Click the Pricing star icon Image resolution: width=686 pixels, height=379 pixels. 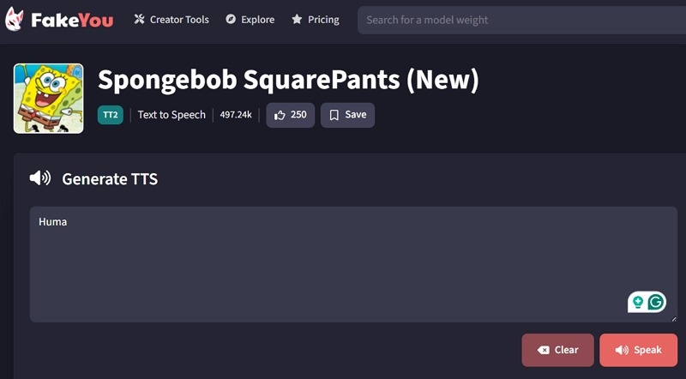pos(297,19)
